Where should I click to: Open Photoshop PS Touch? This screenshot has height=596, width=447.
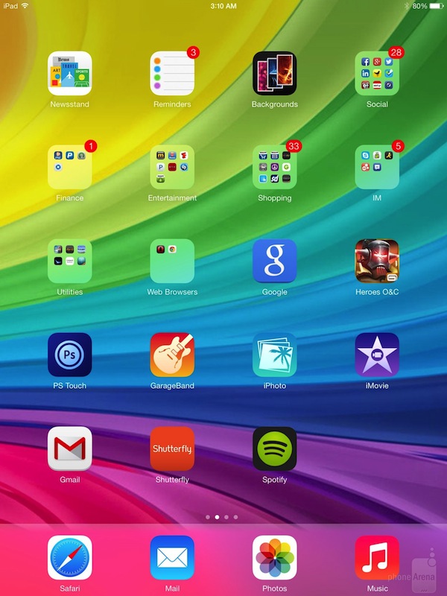(69, 355)
